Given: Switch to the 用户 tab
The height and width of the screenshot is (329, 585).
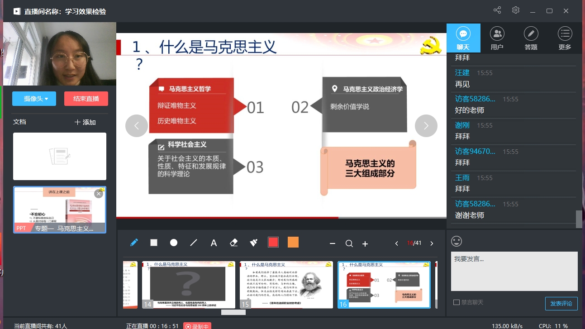Looking at the screenshot, I should [x=497, y=38].
